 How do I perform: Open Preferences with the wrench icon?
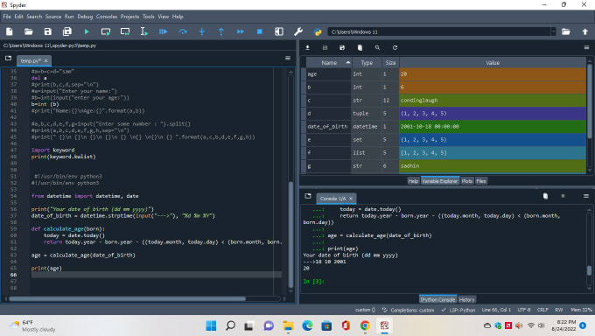[298, 31]
